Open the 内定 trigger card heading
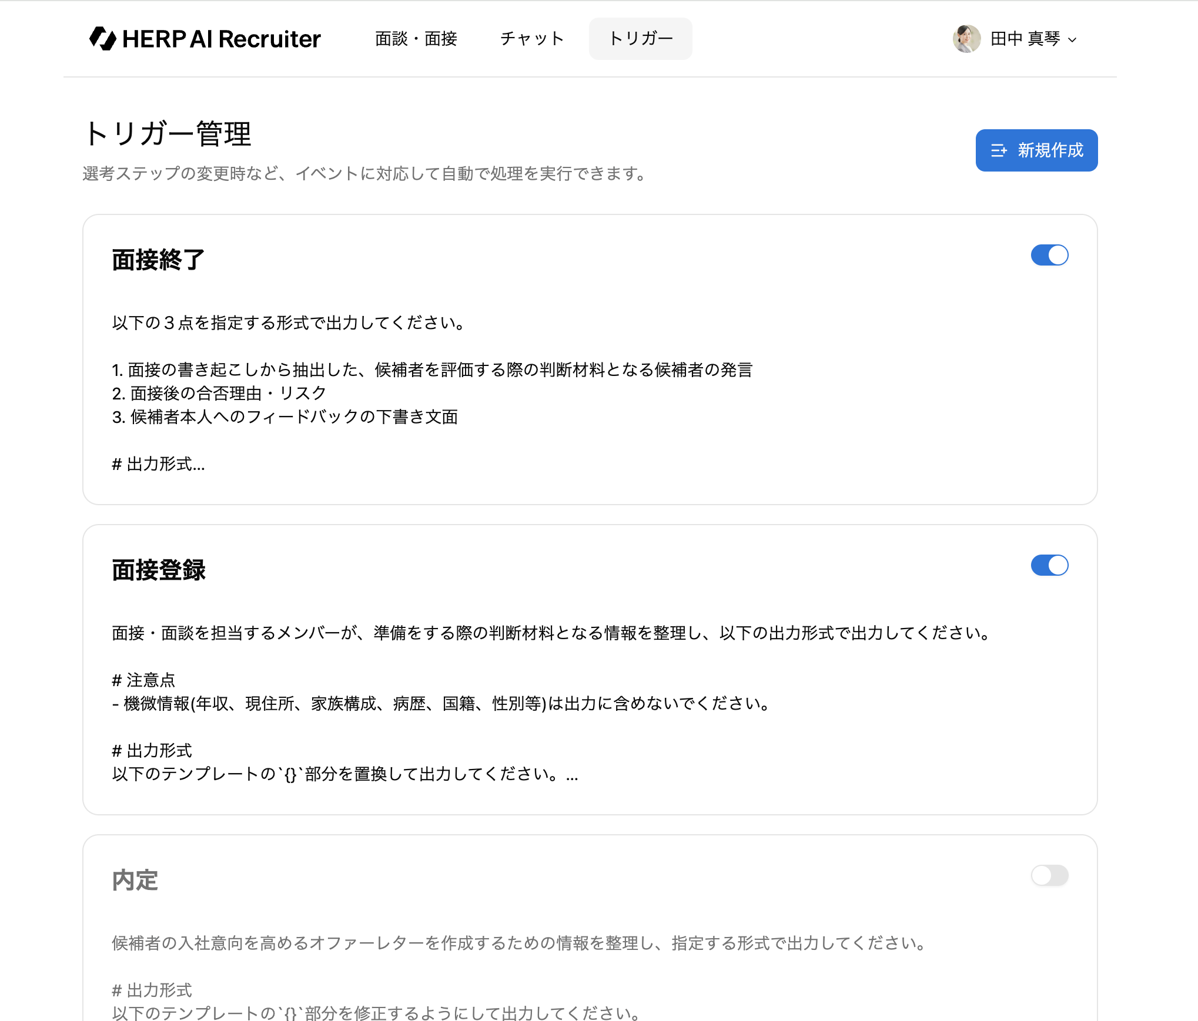Screen dimensions: 1198x1021 point(135,880)
